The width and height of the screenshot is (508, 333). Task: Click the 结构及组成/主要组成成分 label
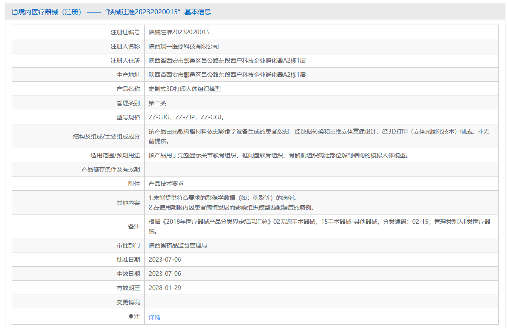[106, 136]
